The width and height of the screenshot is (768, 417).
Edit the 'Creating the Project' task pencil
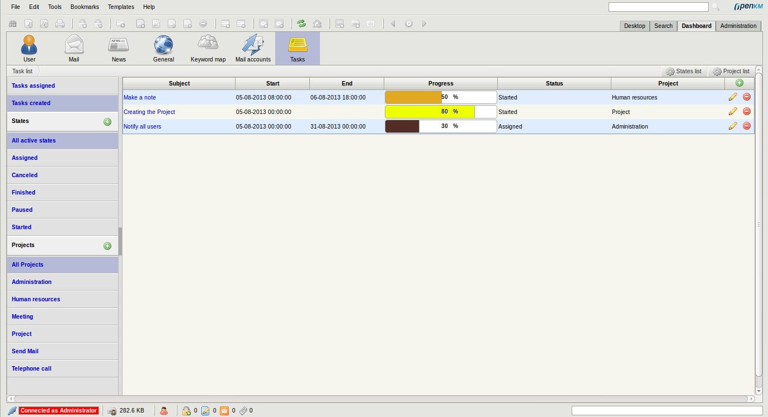click(733, 111)
